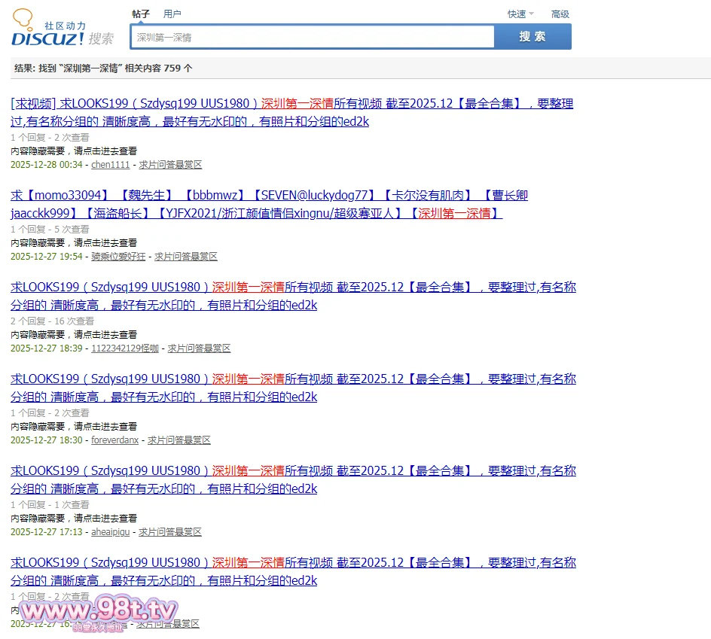Open 求片问答悬赏区 forum link beside 1122342129怪咖
Image resolution: width=711 pixels, height=639 pixels.
(199, 348)
